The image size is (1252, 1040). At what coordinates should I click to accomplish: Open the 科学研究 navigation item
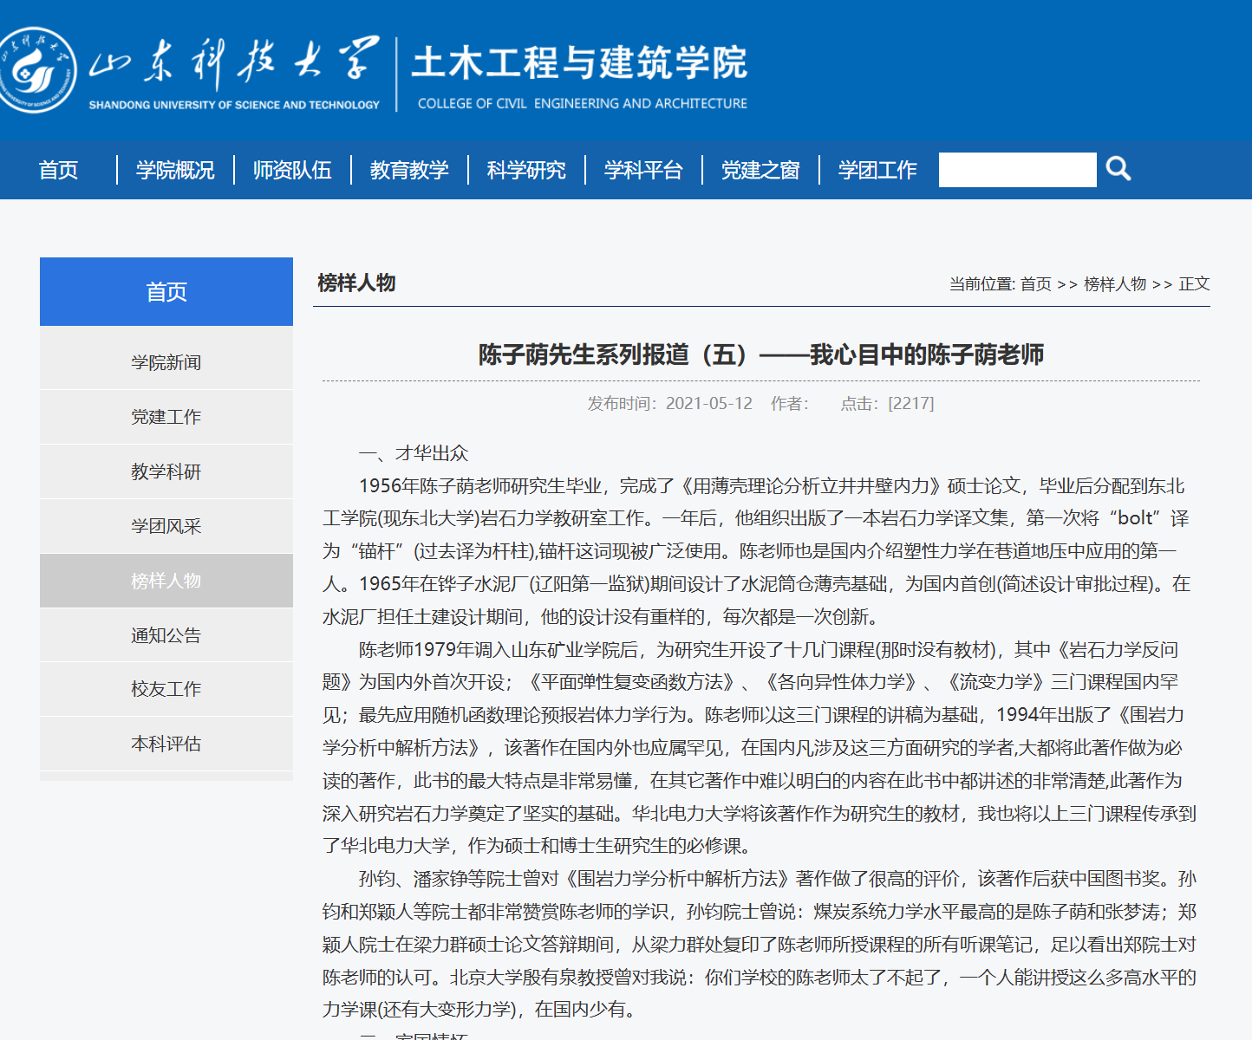click(x=526, y=170)
